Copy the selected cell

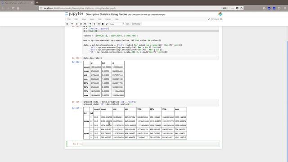pos(81,24)
